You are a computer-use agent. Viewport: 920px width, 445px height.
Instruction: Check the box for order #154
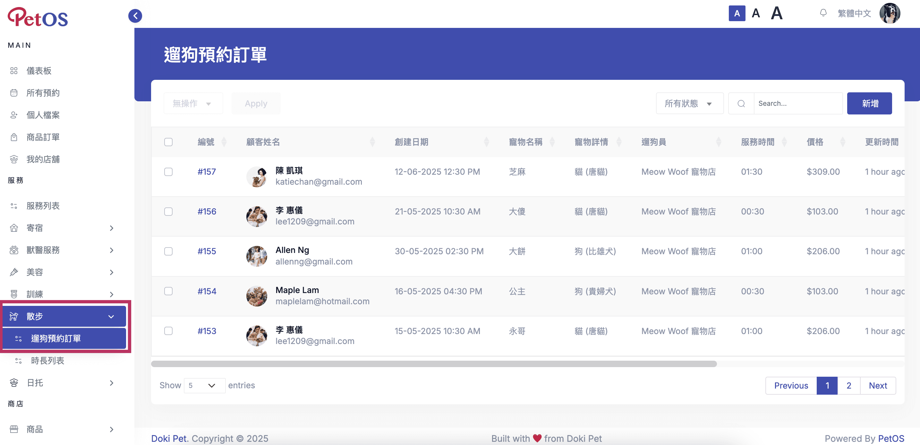168,291
